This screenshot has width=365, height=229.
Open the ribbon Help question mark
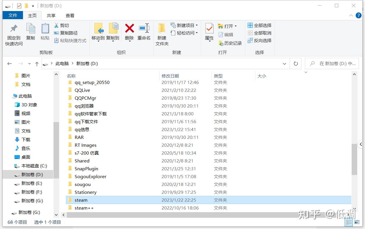359,15
